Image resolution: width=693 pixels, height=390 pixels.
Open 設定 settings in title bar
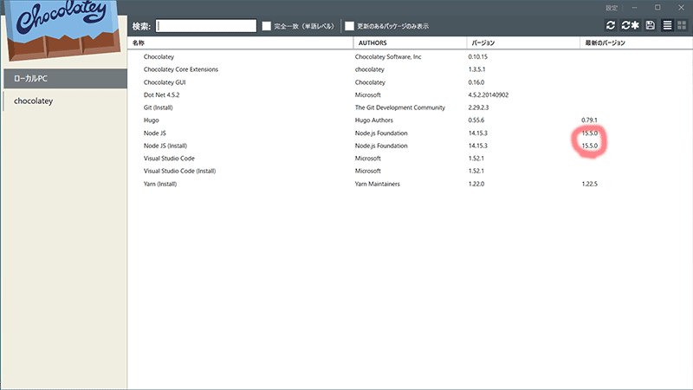click(612, 8)
